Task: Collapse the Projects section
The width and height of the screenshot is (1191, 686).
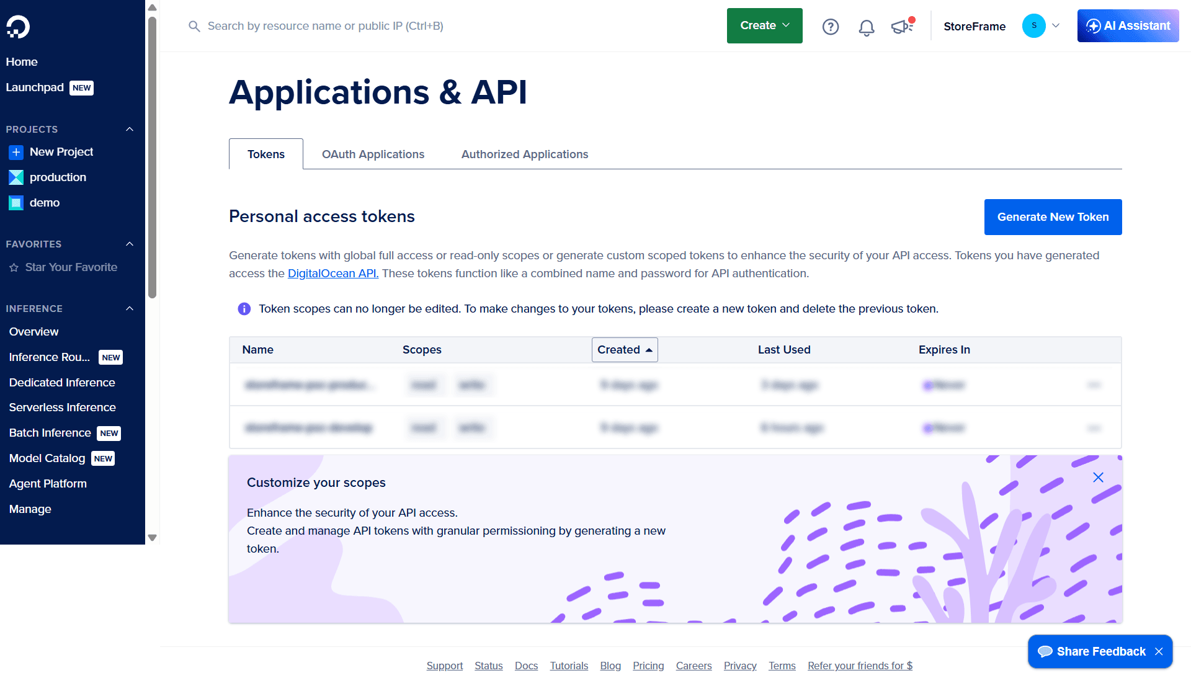Action: (130, 129)
